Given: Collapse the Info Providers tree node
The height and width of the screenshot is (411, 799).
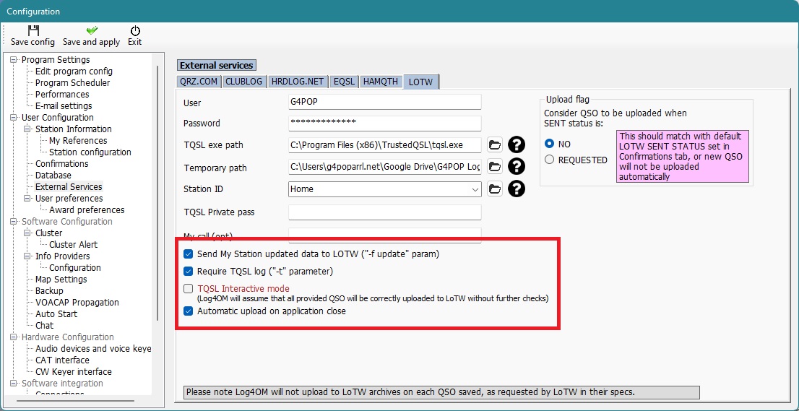Looking at the screenshot, I should pyautogui.click(x=27, y=256).
